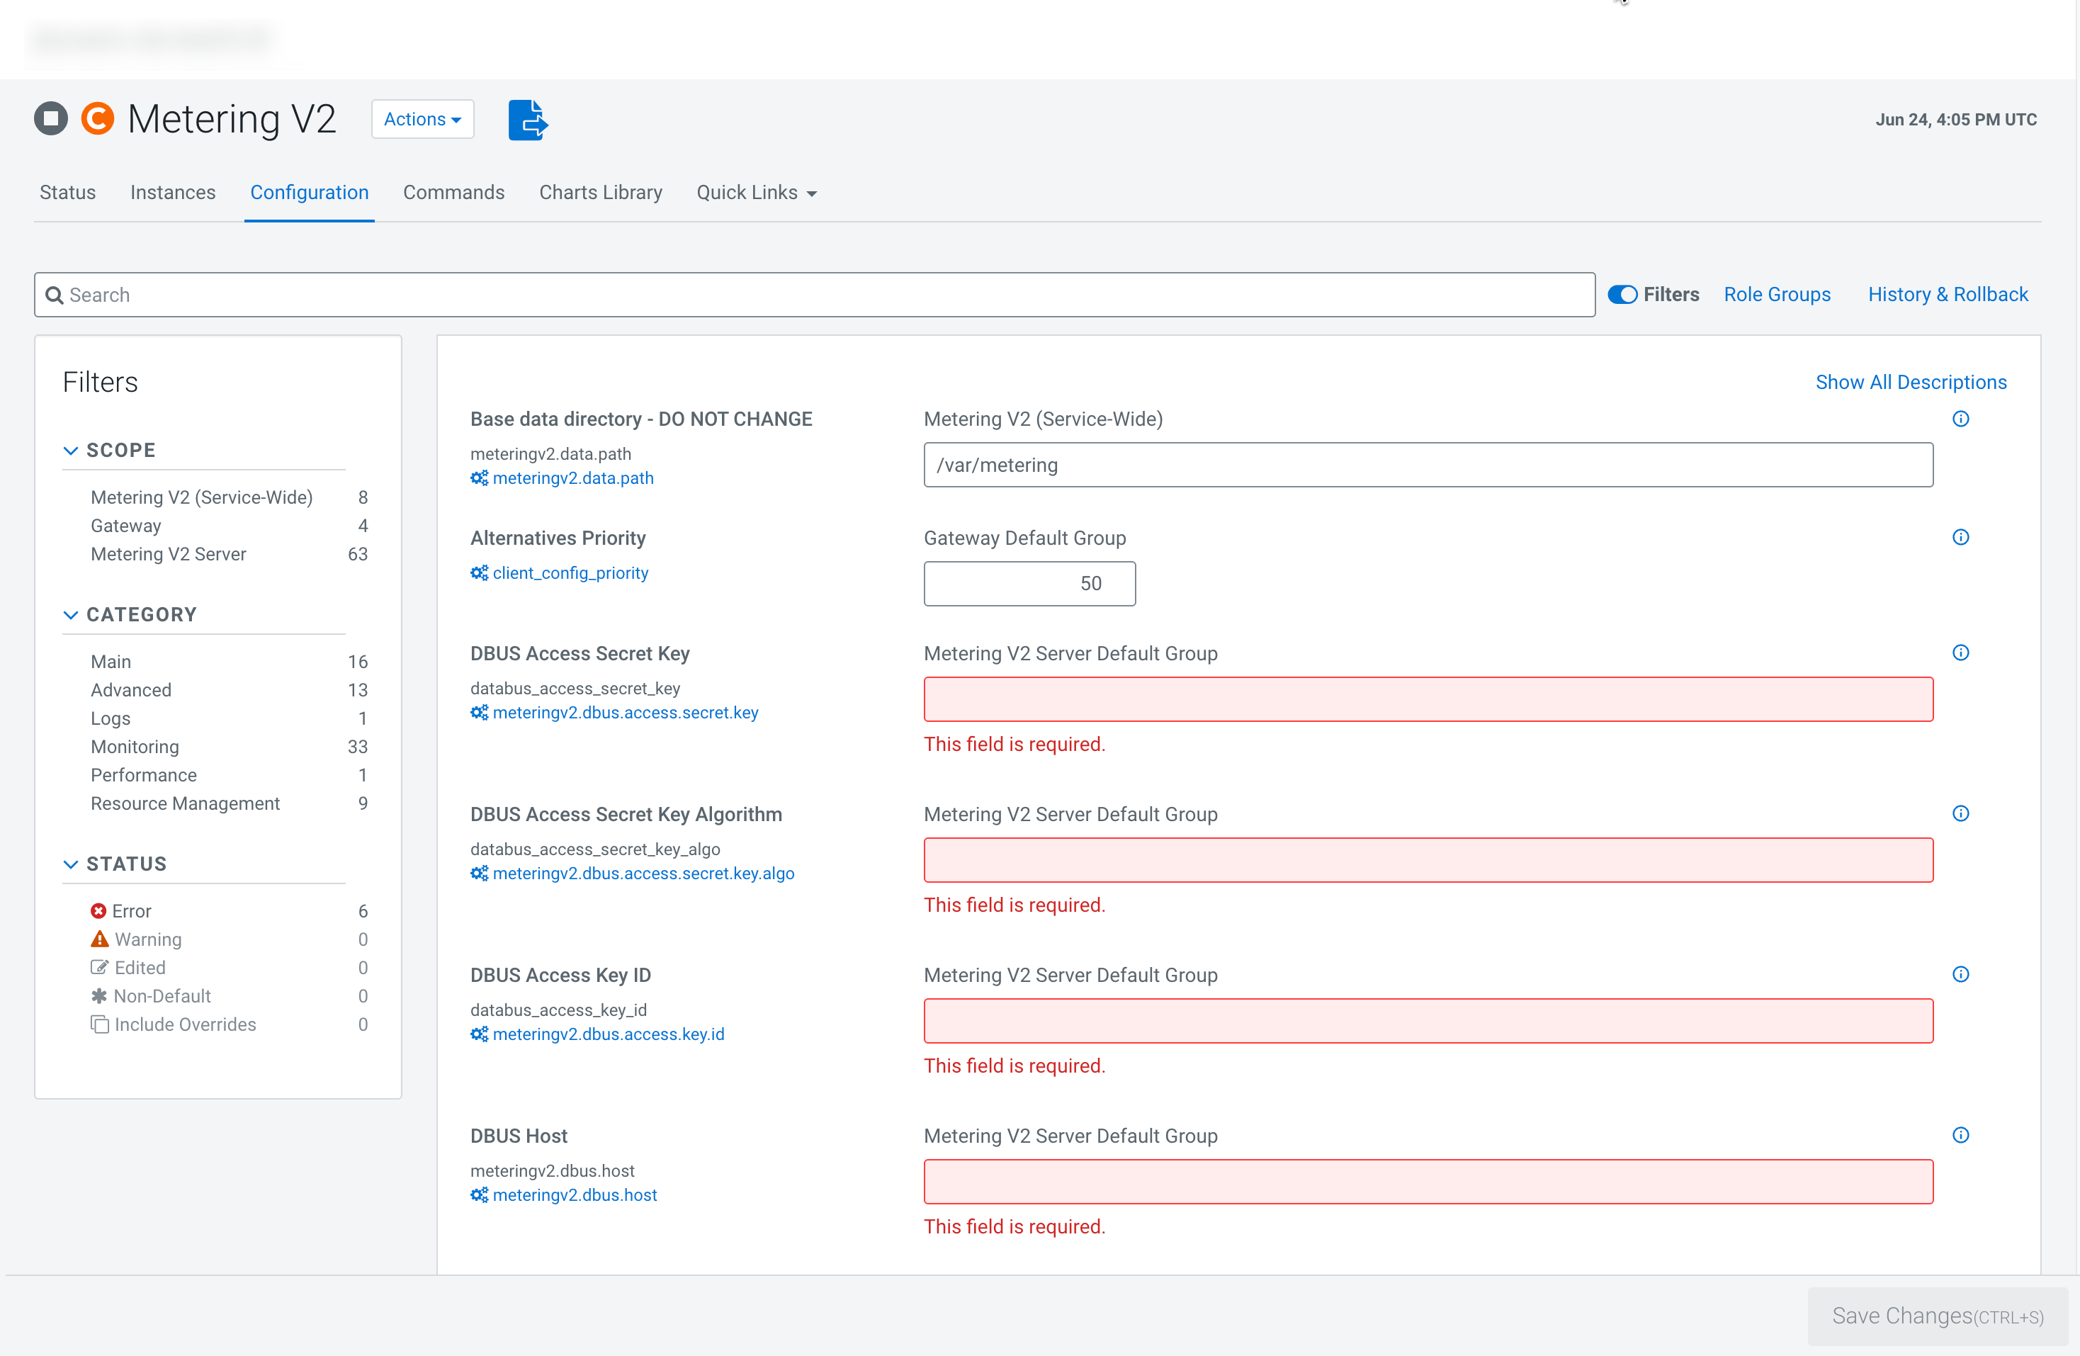Switch to the Instances tab

pos(172,192)
